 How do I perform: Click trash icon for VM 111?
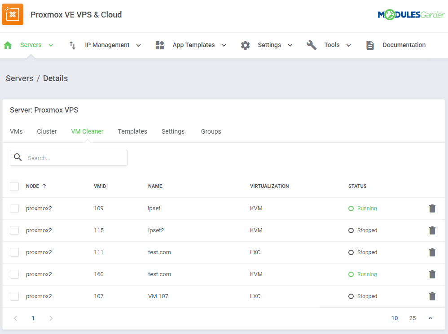click(432, 252)
